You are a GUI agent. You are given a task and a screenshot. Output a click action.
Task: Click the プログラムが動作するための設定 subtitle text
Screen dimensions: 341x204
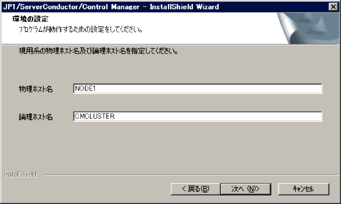(80, 29)
